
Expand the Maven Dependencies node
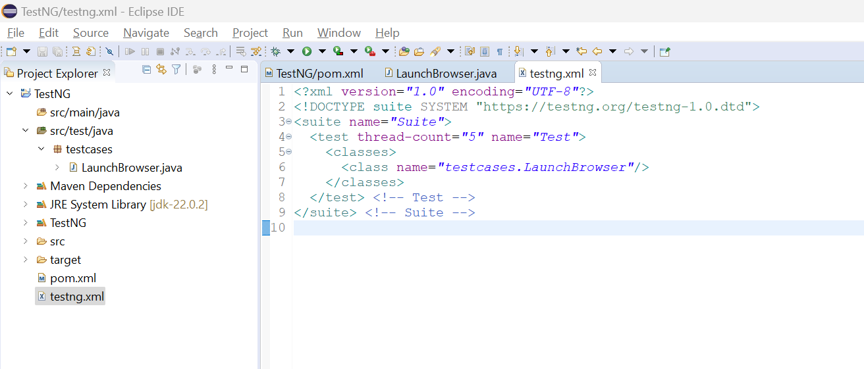25,186
